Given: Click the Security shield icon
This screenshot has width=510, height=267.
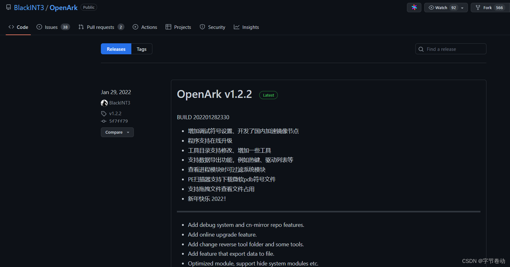Looking at the screenshot, I should point(202,27).
